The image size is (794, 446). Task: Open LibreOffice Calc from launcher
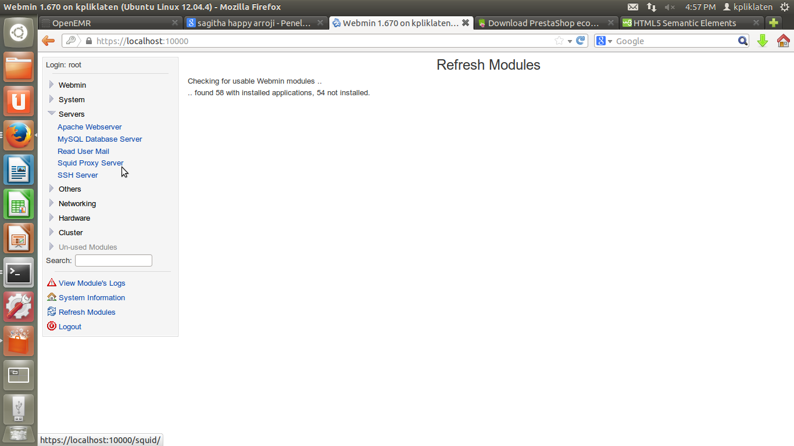[x=19, y=204]
